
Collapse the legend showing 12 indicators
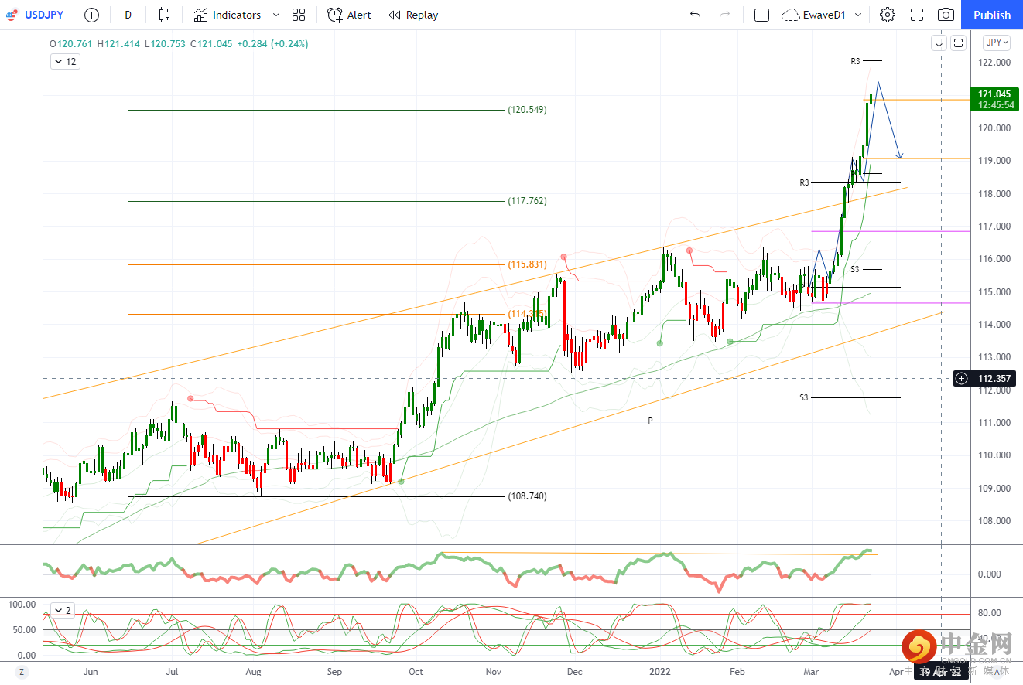point(65,61)
